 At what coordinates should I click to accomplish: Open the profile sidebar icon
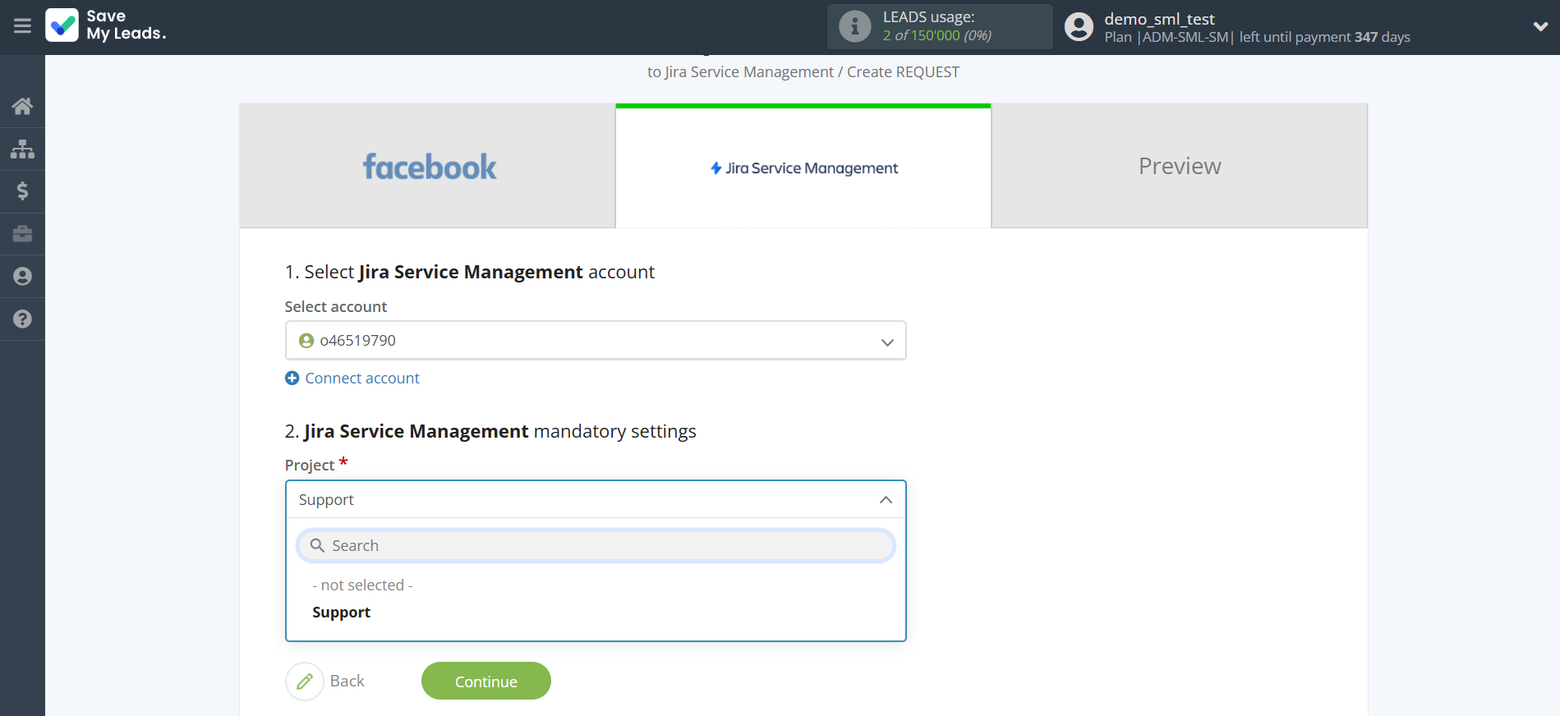point(22,277)
